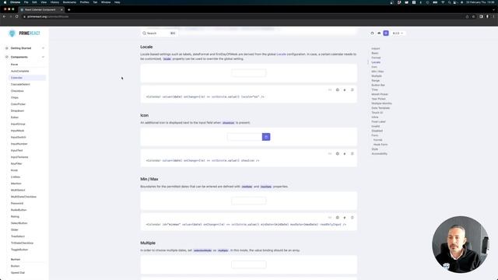Jump to Range in page outline
The image size is (498, 280).
(375, 81)
